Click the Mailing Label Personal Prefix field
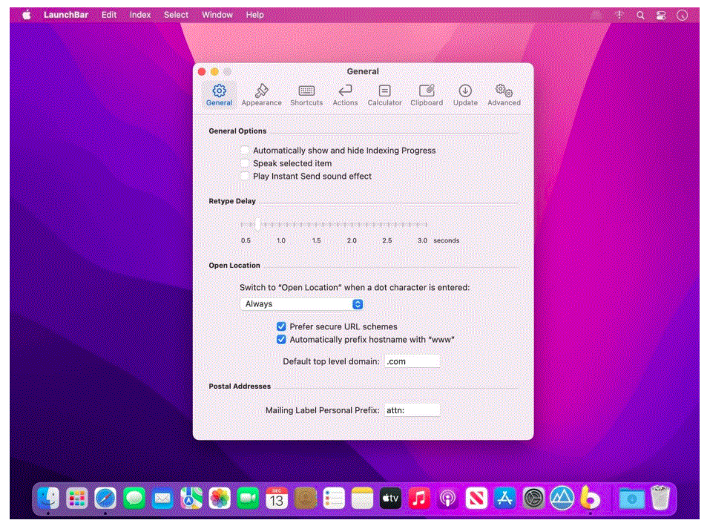Viewport: 707px width, 526px height. 412,410
